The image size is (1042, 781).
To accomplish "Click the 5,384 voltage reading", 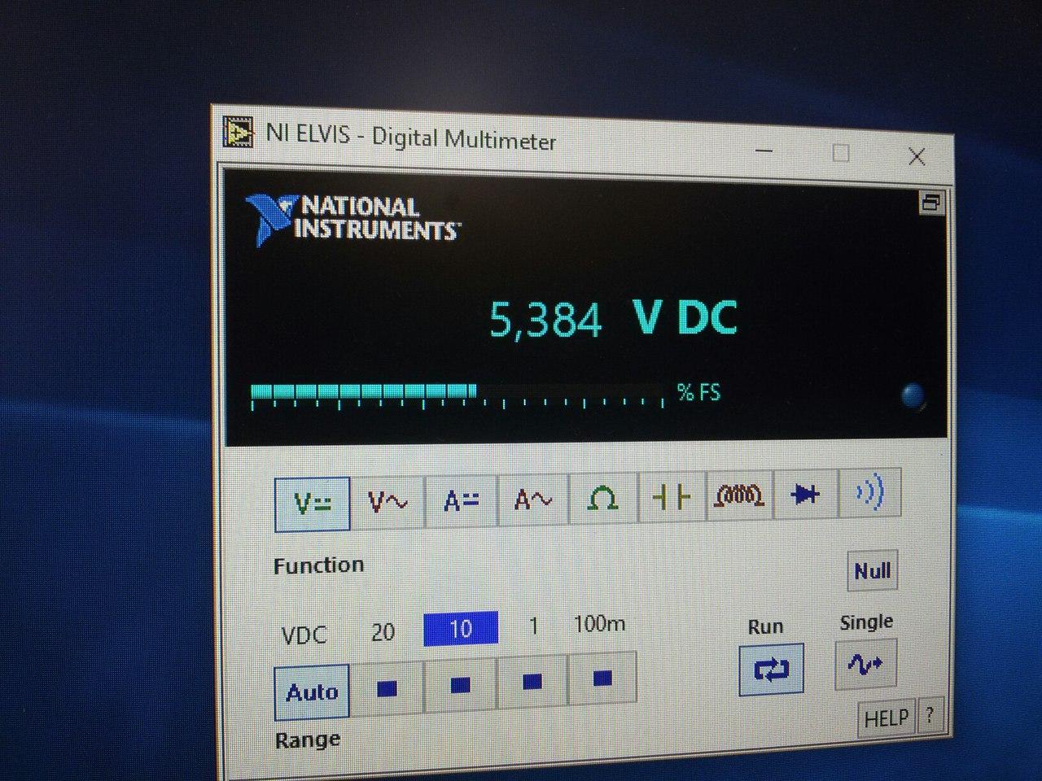I will (545, 320).
